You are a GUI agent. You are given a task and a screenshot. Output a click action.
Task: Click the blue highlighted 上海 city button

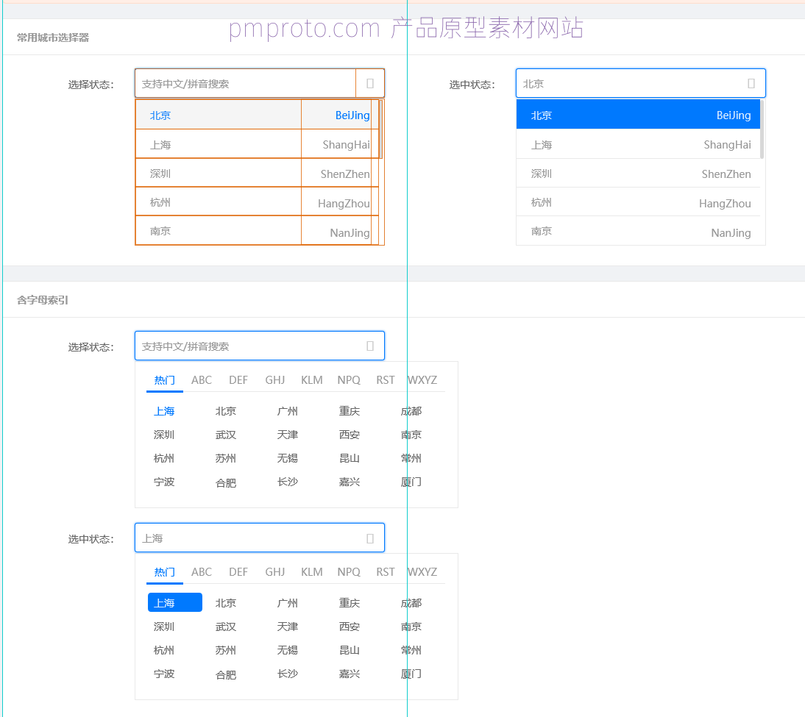pos(175,603)
